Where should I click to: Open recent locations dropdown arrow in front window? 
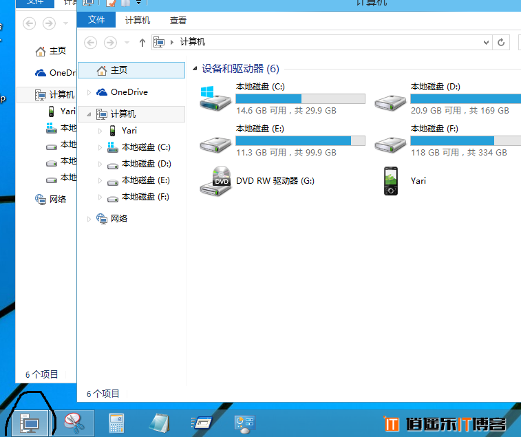point(127,43)
